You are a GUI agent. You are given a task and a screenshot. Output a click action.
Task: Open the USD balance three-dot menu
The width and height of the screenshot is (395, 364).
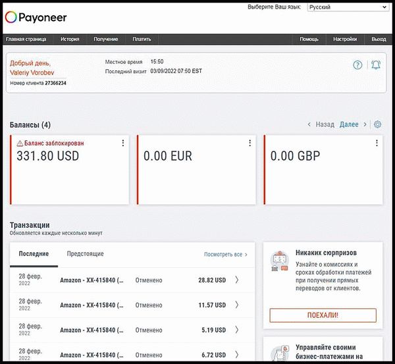tap(123, 143)
